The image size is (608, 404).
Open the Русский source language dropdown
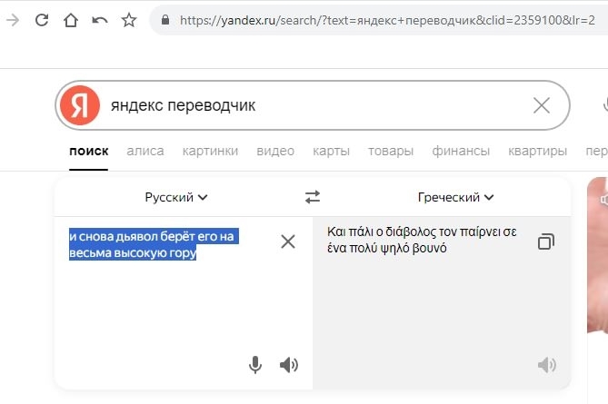pos(176,197)
